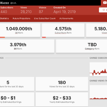107x107 pixels.
Task: Click the Views rank label in third card
Action: point(104,33)
